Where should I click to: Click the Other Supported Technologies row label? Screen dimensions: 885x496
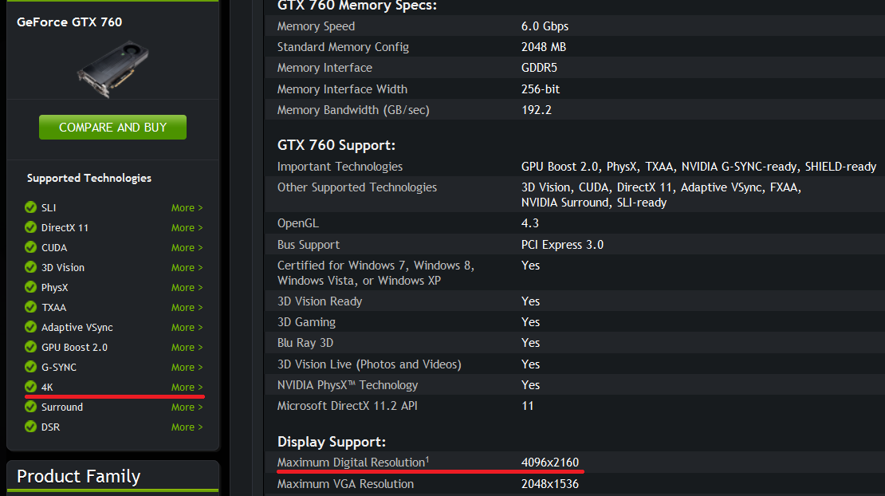[x=356, y=187]
